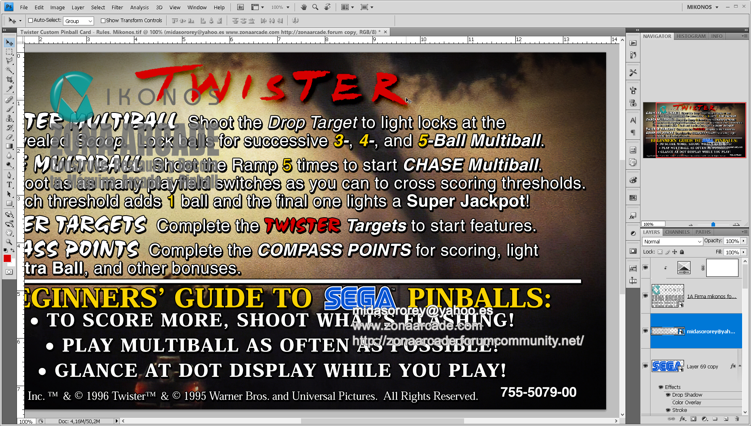Launch Bridge from the application bar
The image size is (751, 426).
click(x=241, y=7)
